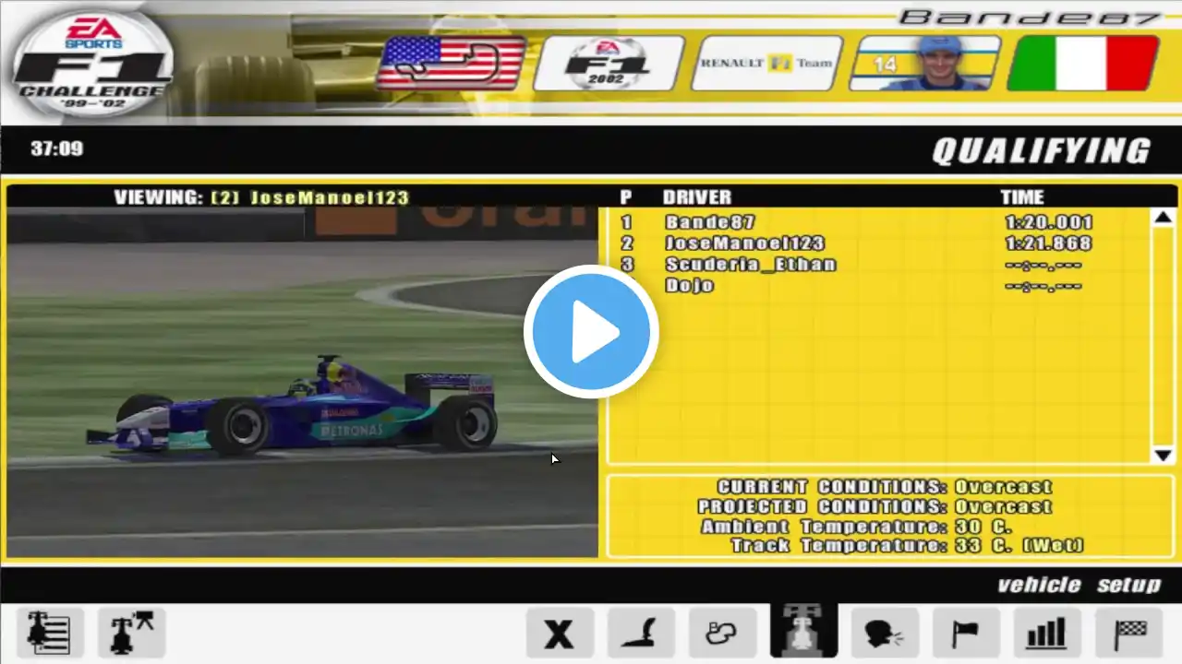This screenshot has height=664, width=1182.
Task: Click the Italian flag badge
Action: click(x=1083, y=63)
